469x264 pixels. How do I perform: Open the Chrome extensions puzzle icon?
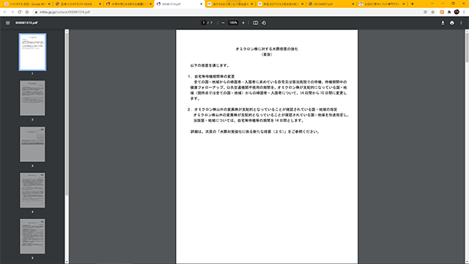449,12
